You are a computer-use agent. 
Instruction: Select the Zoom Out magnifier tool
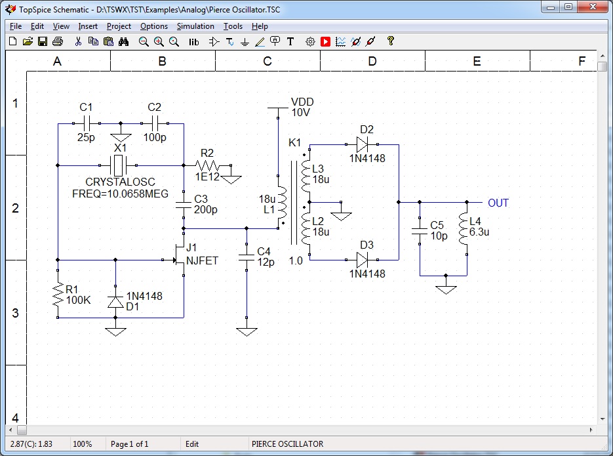coord(143,41)
